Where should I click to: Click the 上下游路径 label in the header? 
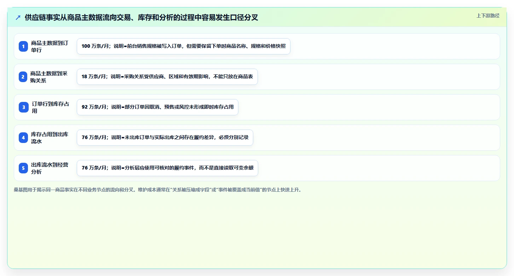pos(488,16)
